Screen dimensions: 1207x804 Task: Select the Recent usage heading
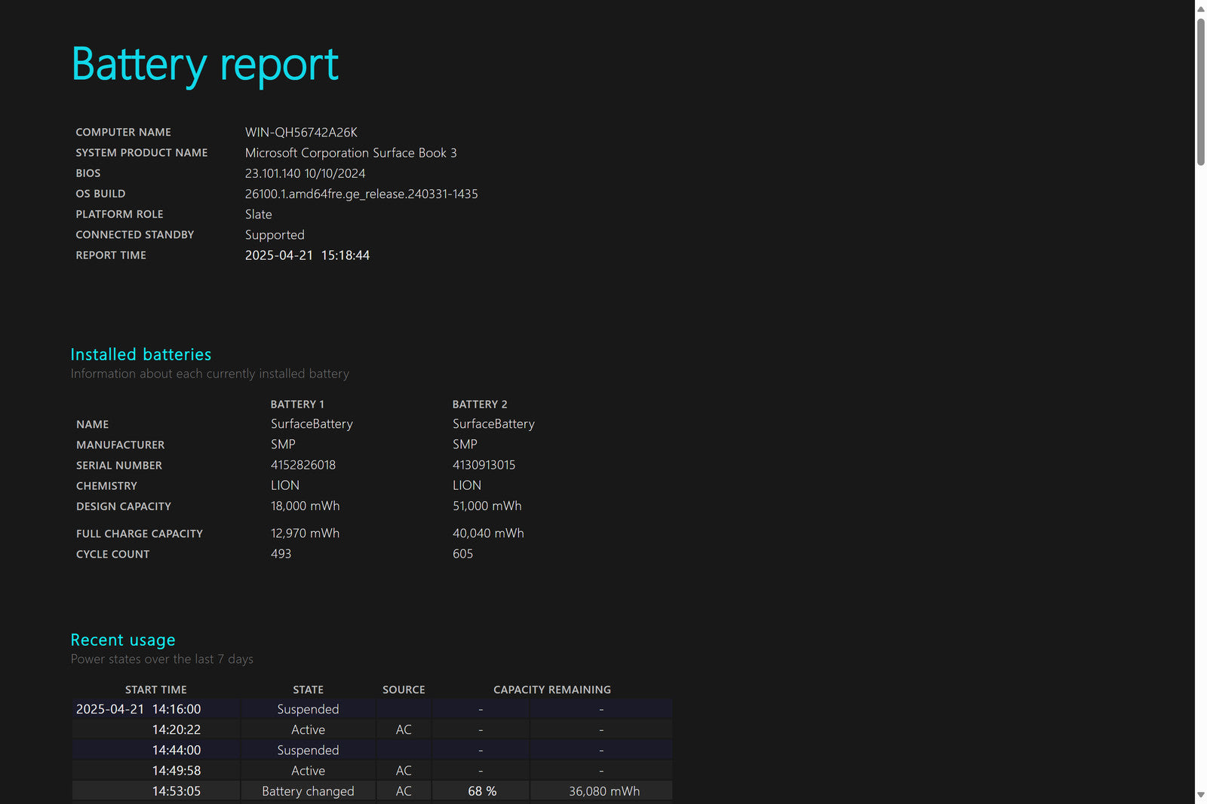123,640
